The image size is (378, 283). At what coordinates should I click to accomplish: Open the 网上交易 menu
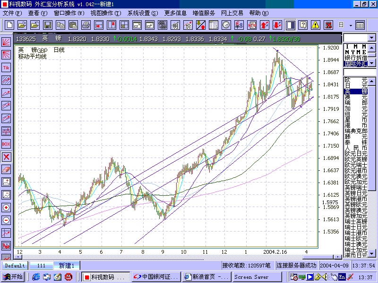click(x=232, y=13)
